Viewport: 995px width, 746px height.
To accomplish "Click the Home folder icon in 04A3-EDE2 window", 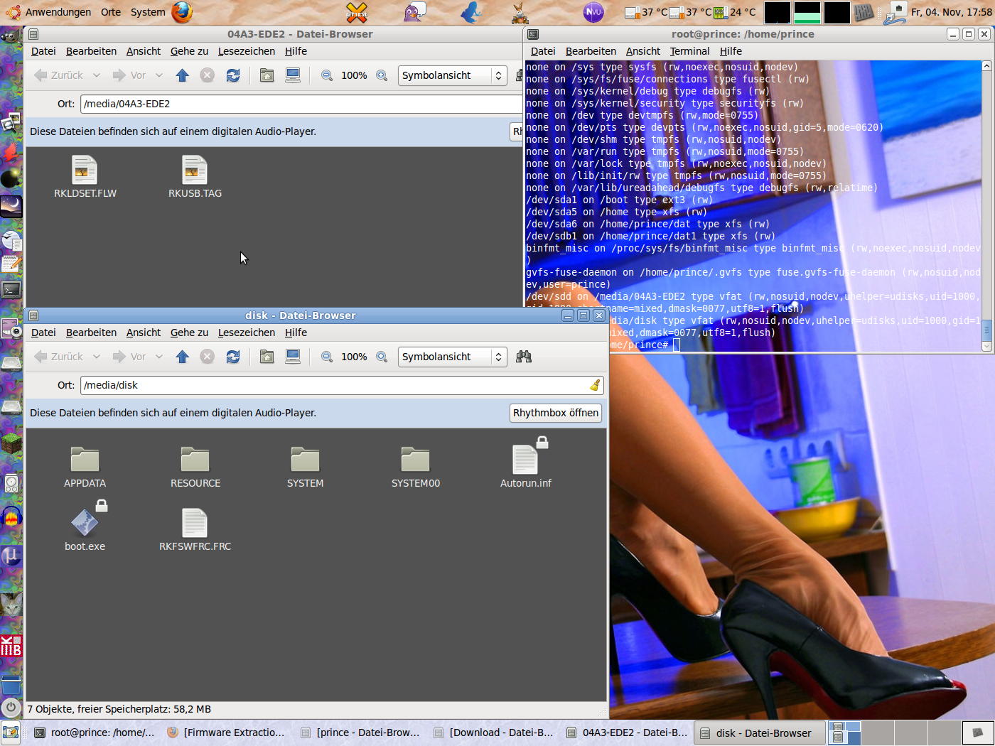I will coord(267,75).
